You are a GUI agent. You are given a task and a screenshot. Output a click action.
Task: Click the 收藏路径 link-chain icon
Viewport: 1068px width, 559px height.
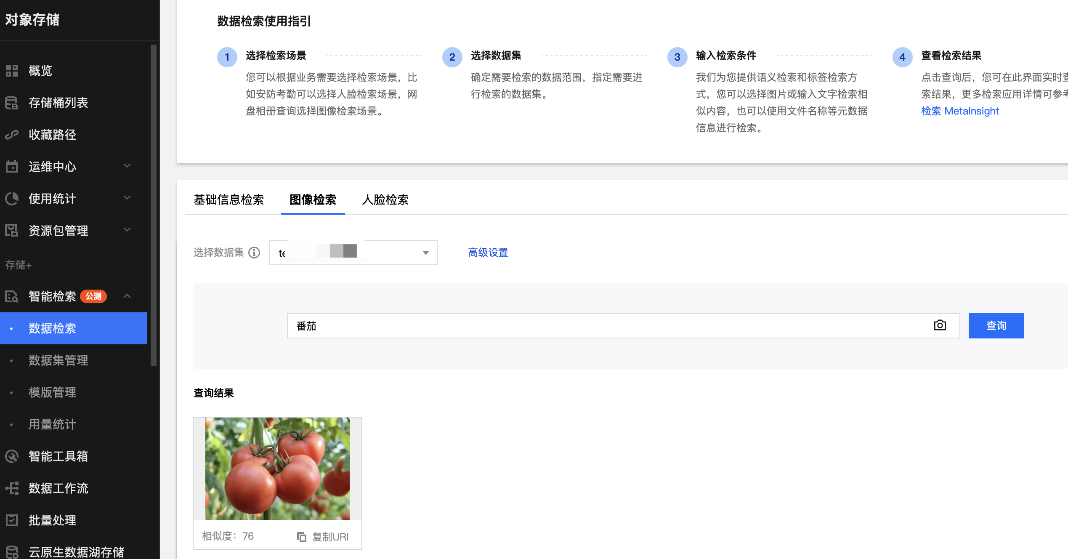point(12,135)
